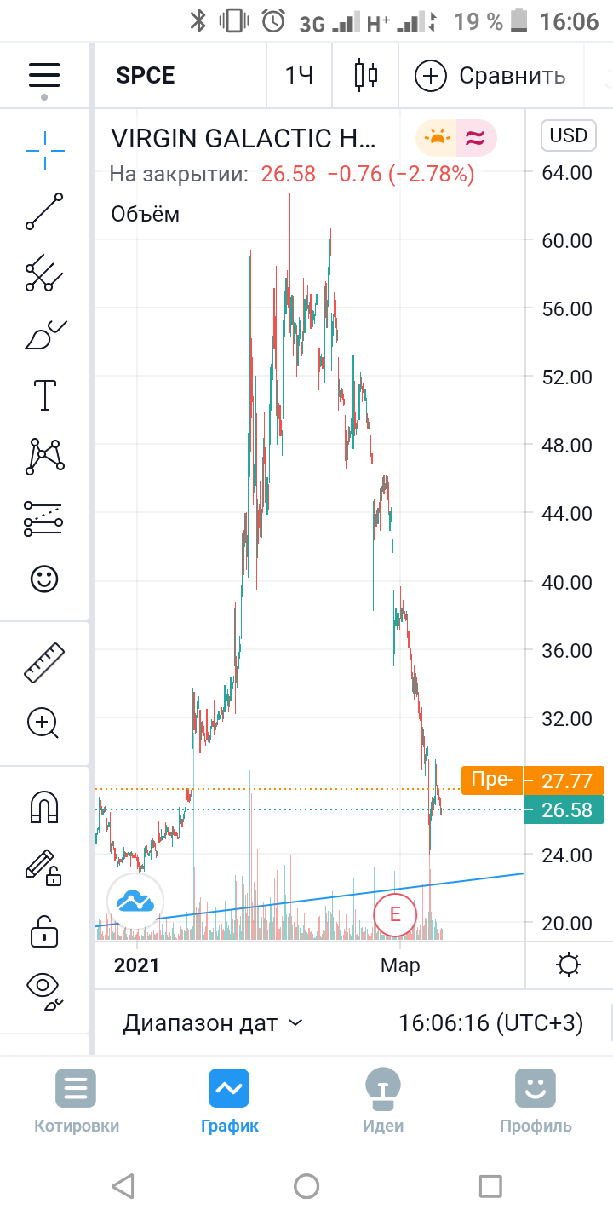Tap the 16:06:16 (UTC+3) timezone
The height and width of the screenshot is (1227, 613).
pos(491,1022)
